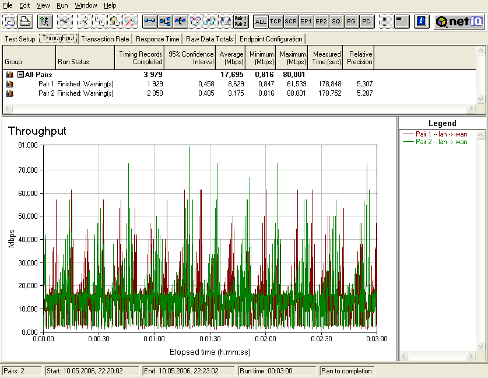Click the Pair 1 Pair 2 toolbar button

click(x=240, y=22)
